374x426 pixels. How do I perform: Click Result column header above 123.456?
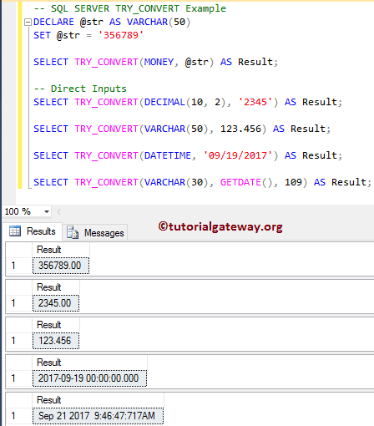(x=56, y=325)
